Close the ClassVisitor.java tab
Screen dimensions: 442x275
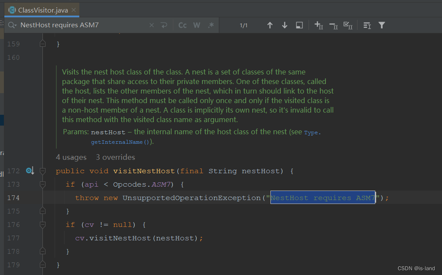74,10
